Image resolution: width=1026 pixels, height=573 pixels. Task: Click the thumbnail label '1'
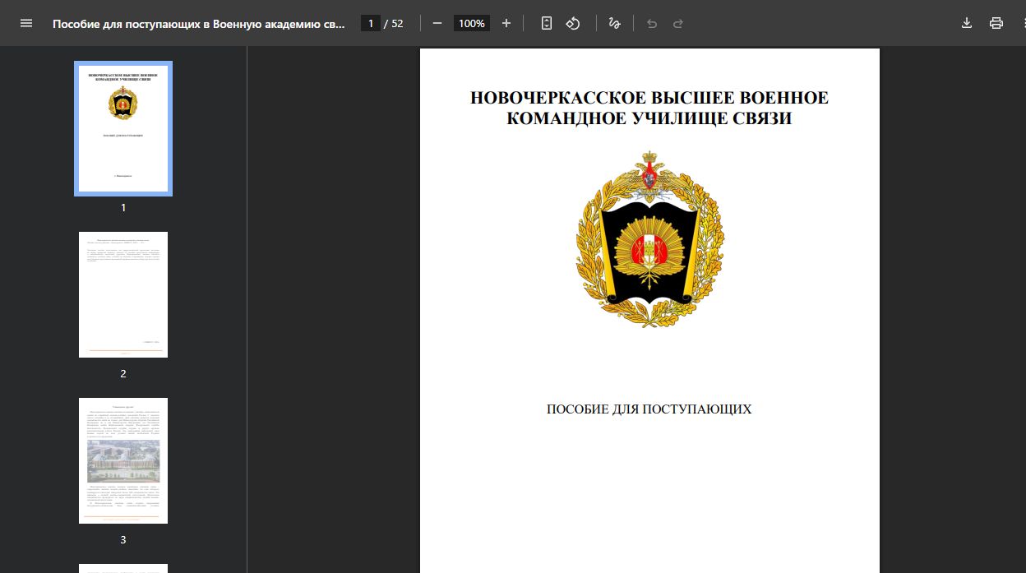point(123,207)
